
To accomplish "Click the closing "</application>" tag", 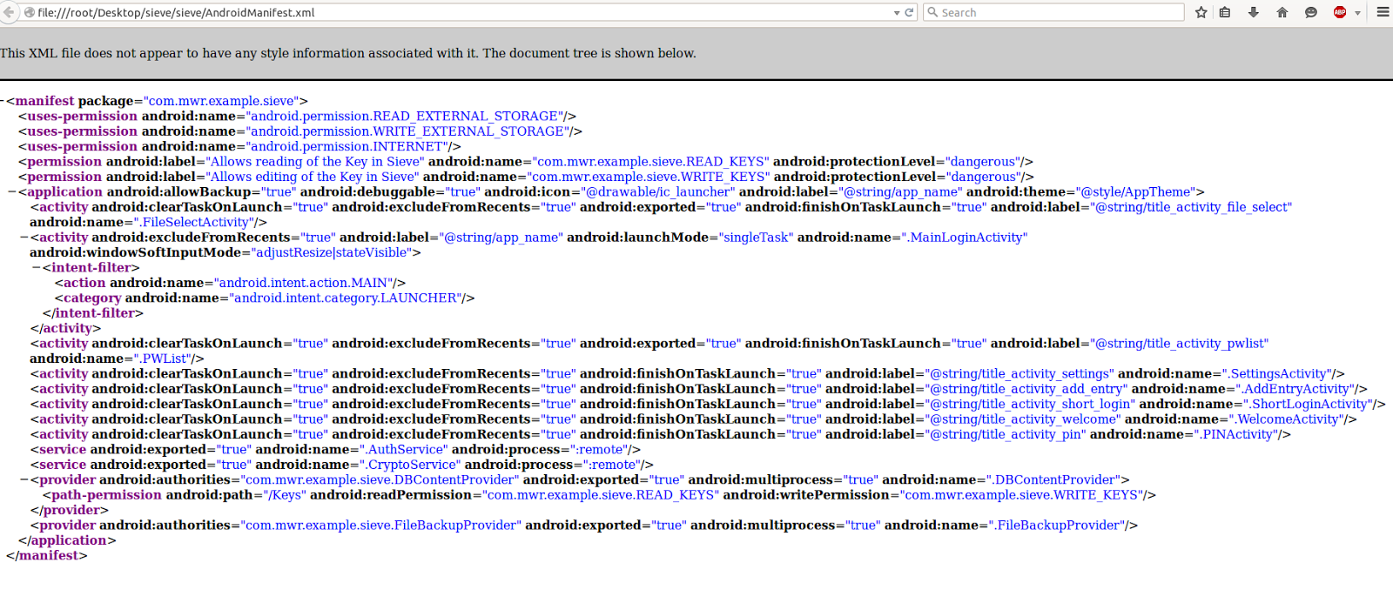I will click(x=67, y=540).
